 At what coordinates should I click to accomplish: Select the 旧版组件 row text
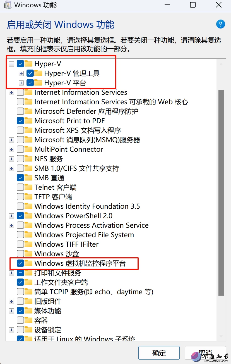coord(48,301)
